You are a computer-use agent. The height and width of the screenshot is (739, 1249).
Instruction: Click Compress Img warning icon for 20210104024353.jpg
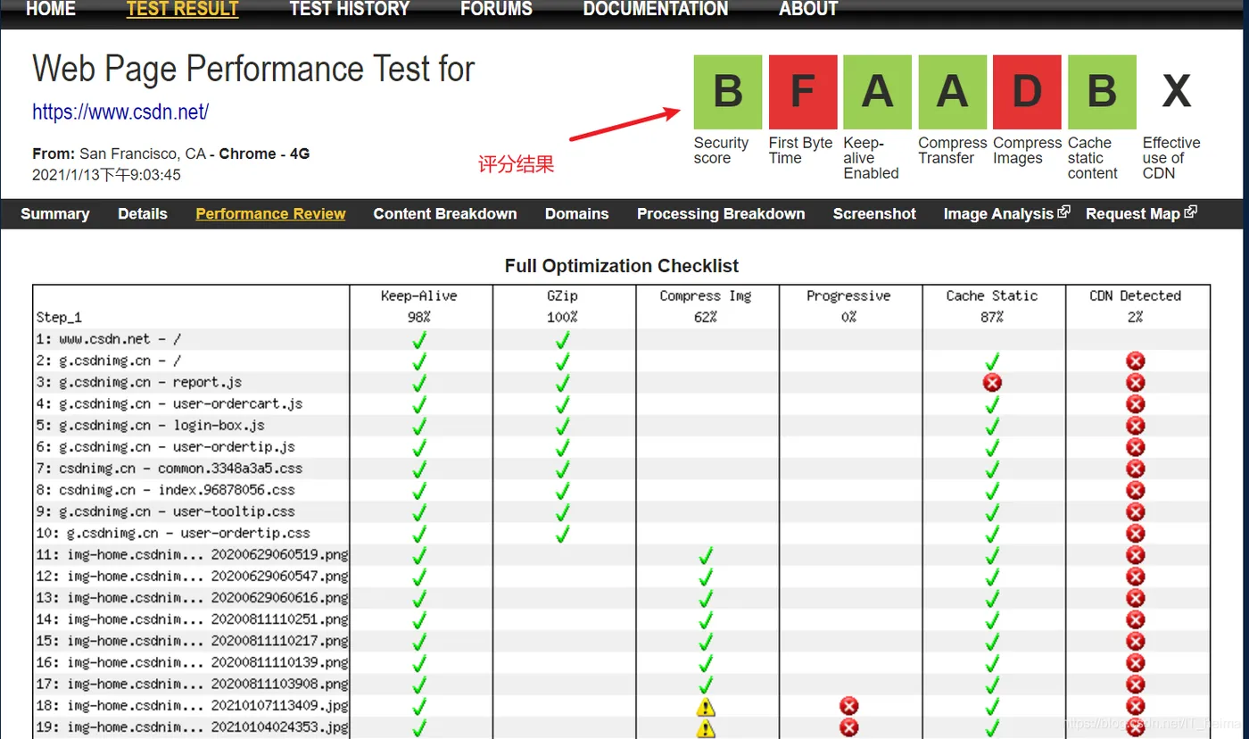point(706,728)
